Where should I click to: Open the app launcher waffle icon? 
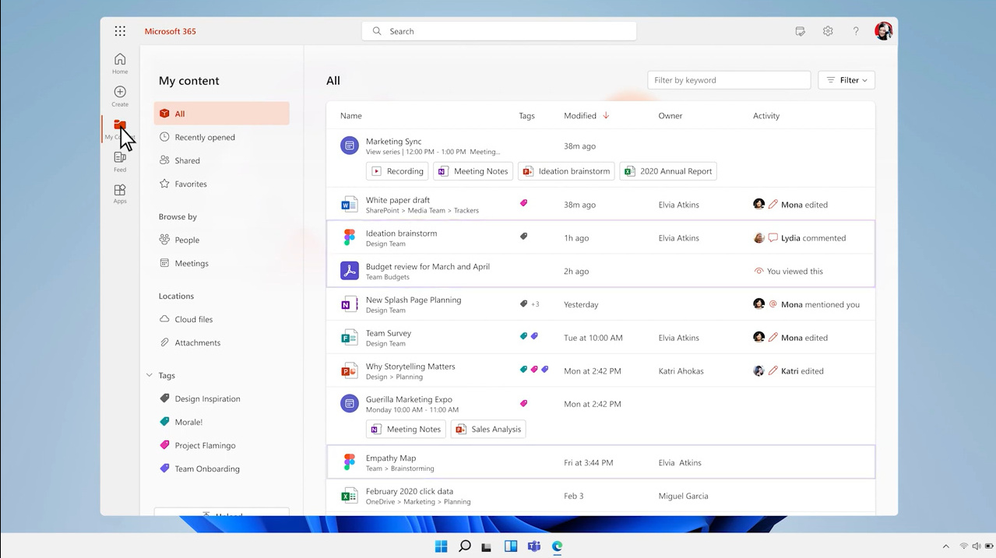[120, 31]
